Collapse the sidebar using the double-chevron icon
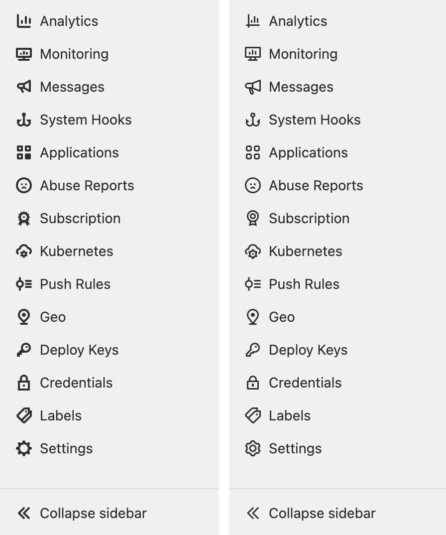The width and height of the screenshot is (446, 535). point(24,513)
